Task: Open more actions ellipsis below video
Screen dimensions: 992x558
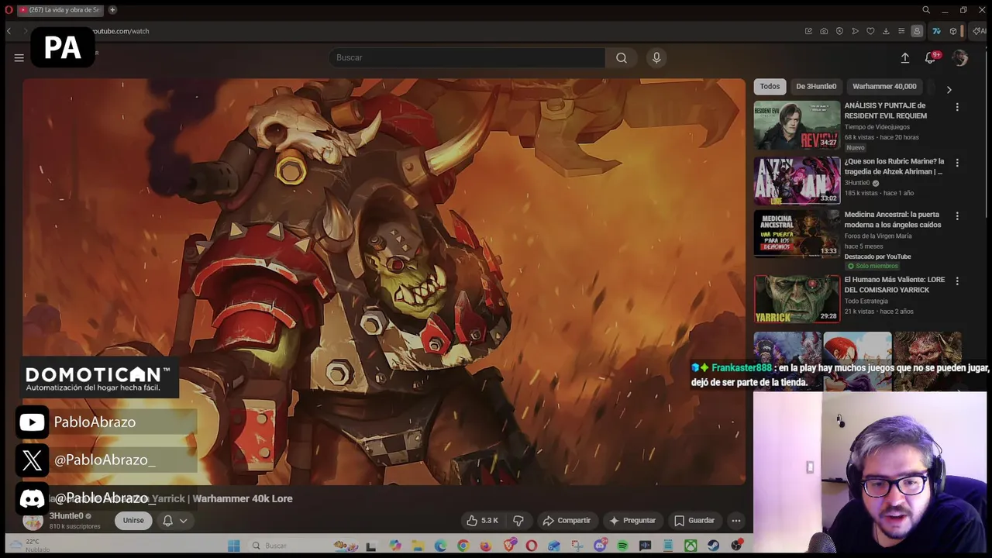Action: tap(736, 521)
